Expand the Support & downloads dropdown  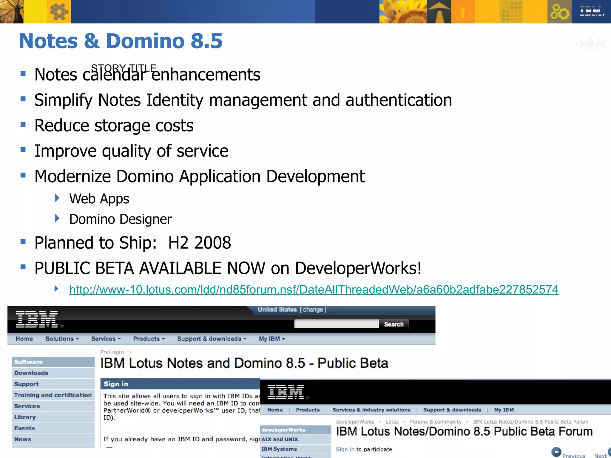pyautogui.click(x=212, y=339)
